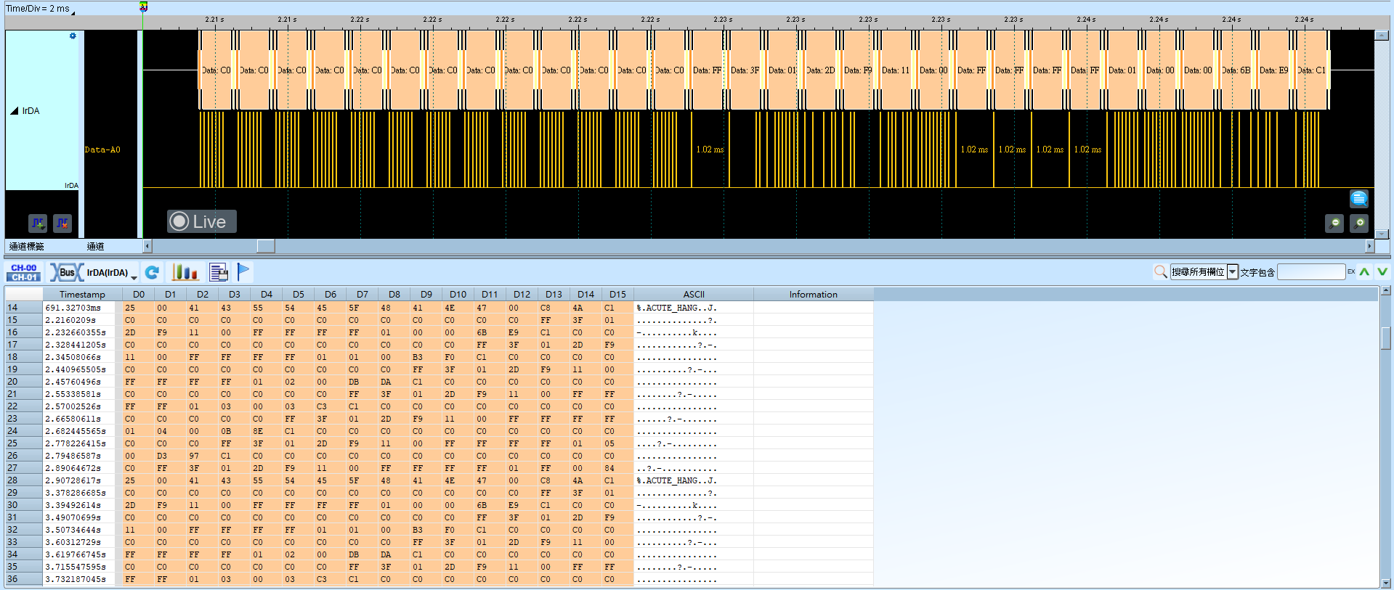Click the waveform horizontal scrollbar thumb

tap(266, 246)
